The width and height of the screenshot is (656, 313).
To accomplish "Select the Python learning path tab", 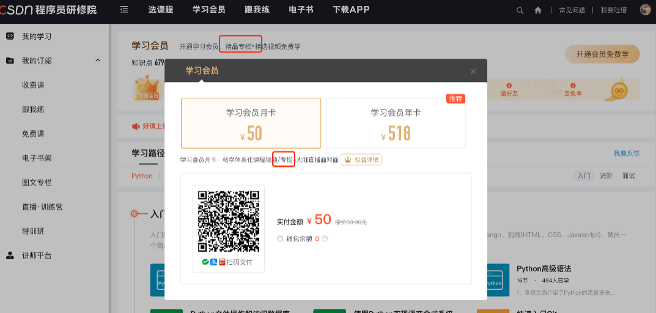I will pyautogui.click(x=142, y=175).
